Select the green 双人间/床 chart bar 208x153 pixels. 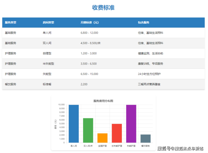pyautogui.click(x=88, y=130)
